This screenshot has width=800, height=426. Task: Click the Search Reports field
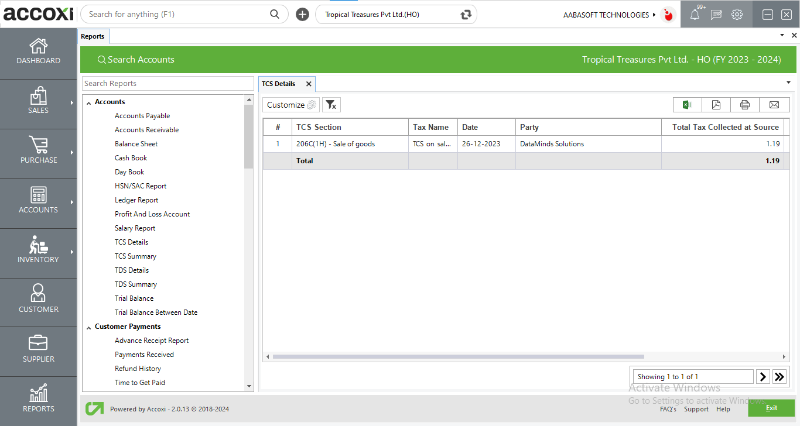click(x=167, y=84)
